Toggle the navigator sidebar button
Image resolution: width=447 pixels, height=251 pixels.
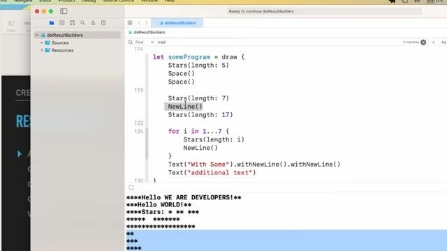tap(64, 11)
